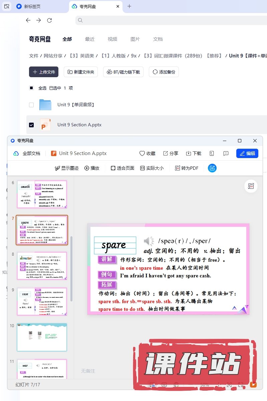Open a new browser tab with plus
Screen dimensions: 267x401
pos(129,6)
